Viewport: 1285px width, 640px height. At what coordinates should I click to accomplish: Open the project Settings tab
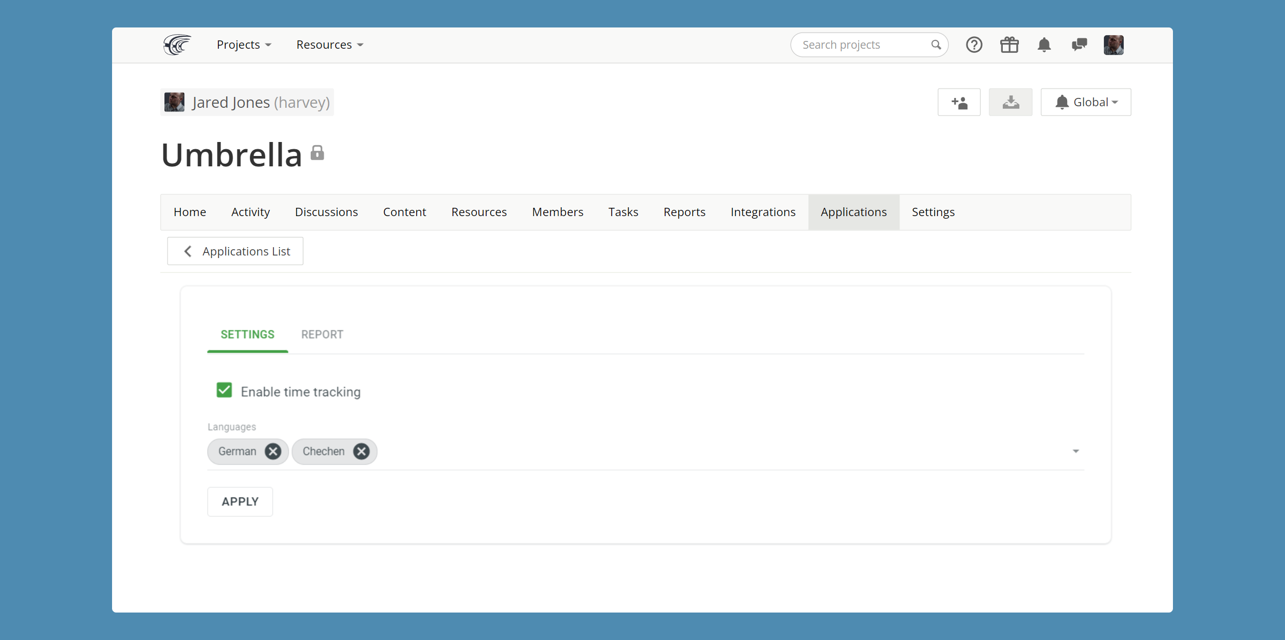click(x=933, y=212)
